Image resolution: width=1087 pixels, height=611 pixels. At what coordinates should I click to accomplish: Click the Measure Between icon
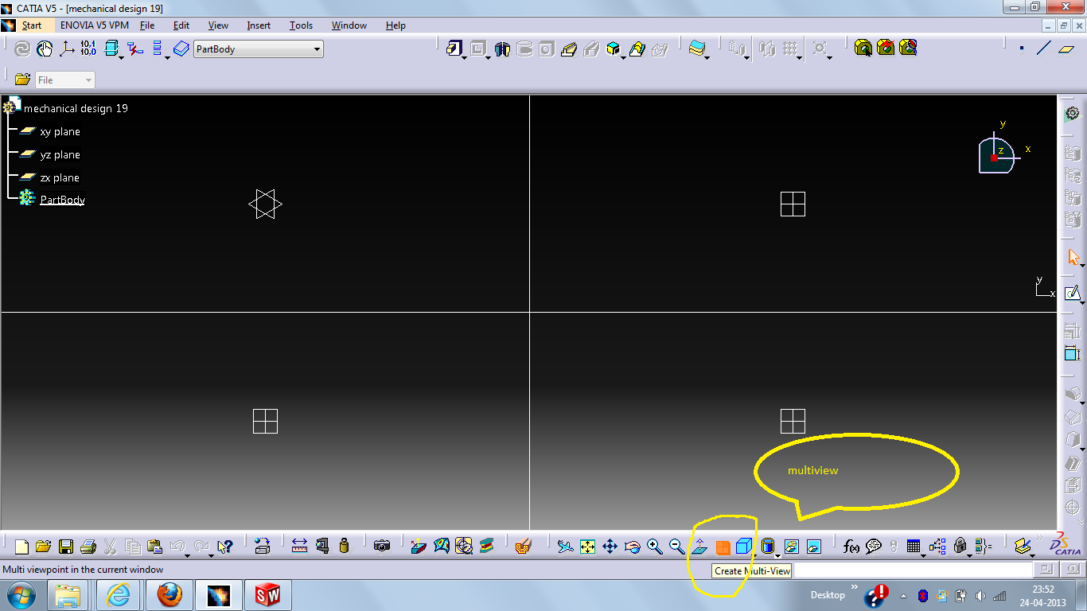point(299,547)
